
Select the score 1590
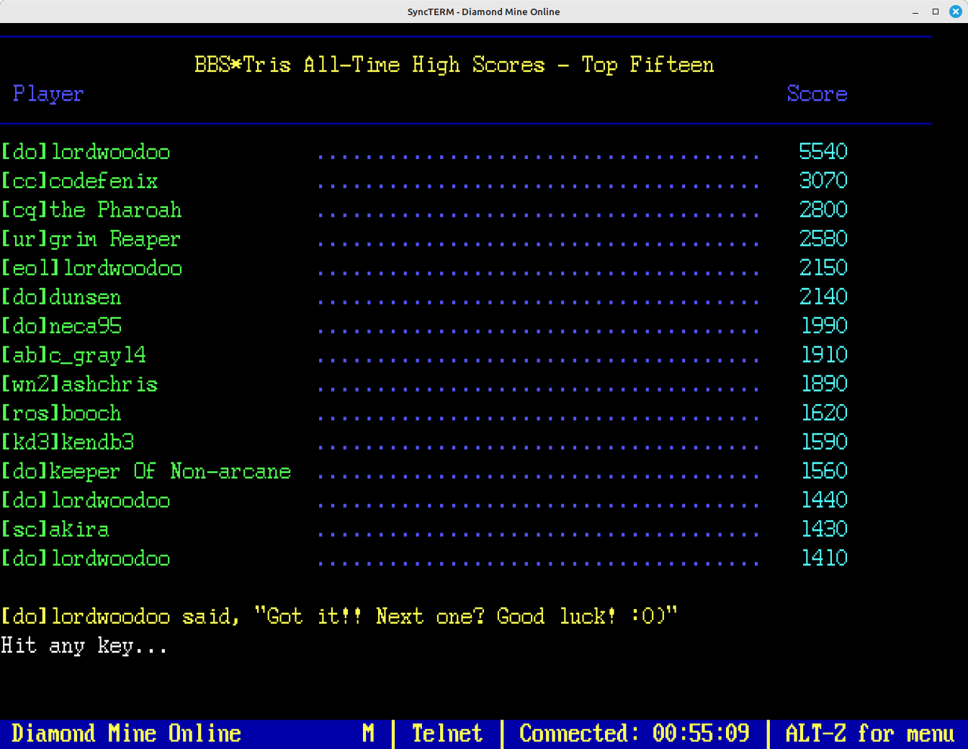825,442
